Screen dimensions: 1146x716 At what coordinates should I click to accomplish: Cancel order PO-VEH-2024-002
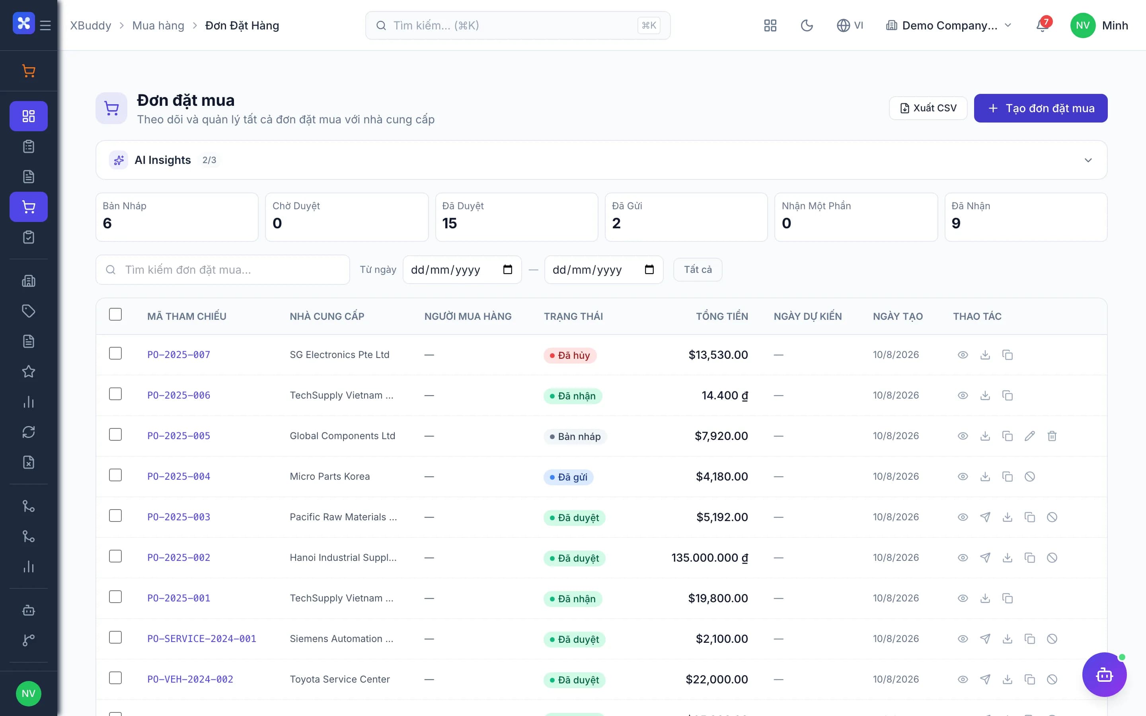tap(1052, 679)
